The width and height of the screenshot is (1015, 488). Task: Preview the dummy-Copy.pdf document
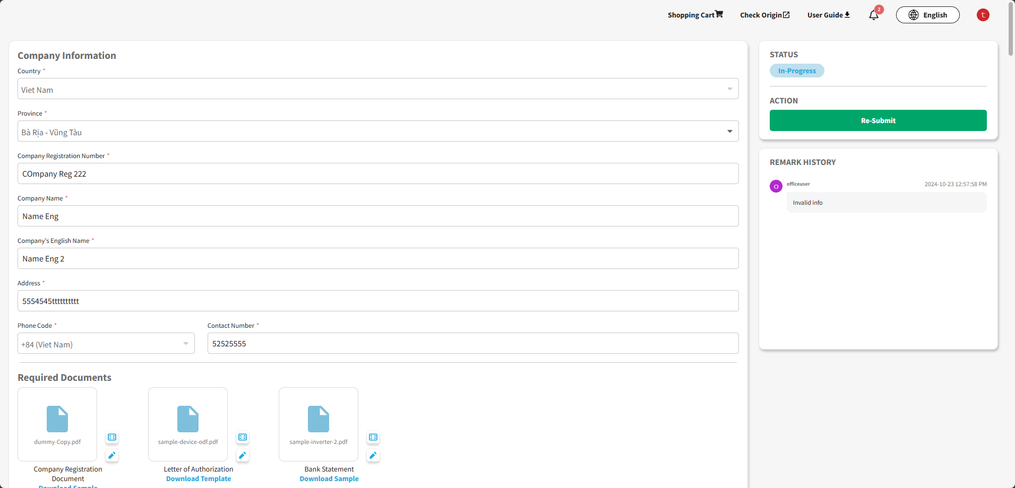pos(112,437)
